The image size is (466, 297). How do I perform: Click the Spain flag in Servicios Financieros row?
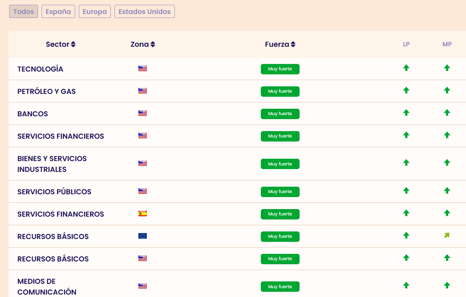click(x=142, y=213)
